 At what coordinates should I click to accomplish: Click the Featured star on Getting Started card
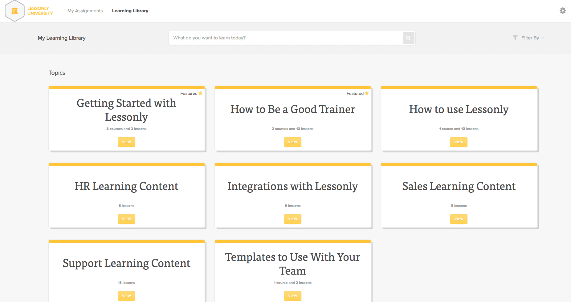click(x=200, y=93)
